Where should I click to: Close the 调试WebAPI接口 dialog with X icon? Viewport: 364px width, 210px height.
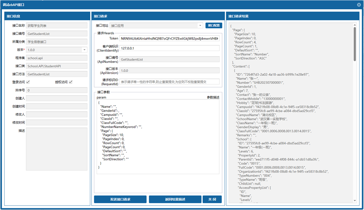359,4
